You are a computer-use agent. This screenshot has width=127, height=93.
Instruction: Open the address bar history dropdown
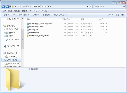pyautogui.click(x=87, y=7)
